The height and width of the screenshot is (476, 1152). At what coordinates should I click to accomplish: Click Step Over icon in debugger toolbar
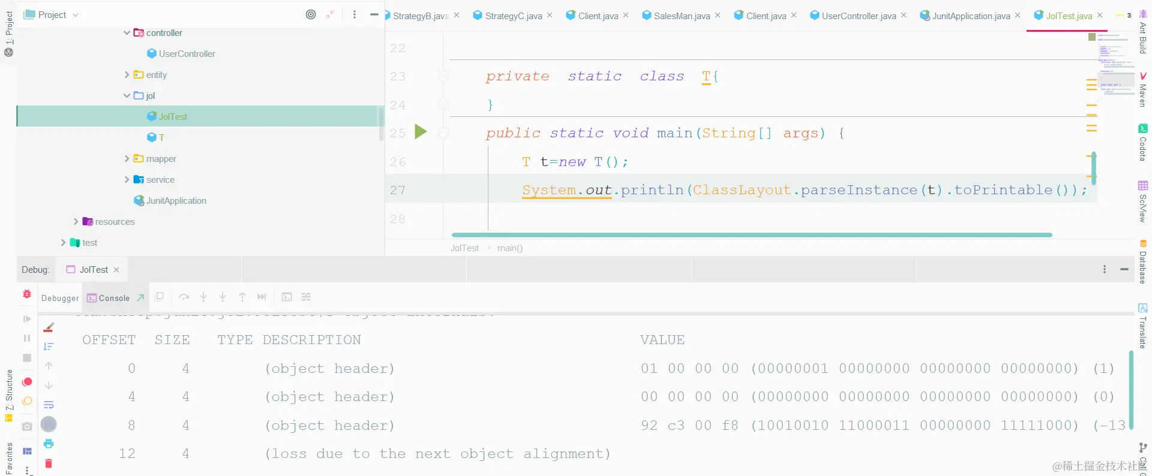[x=184, y=297]
